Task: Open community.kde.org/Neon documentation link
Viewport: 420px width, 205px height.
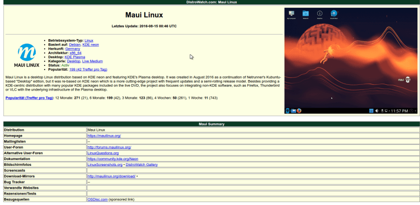Action: point(113,159)
